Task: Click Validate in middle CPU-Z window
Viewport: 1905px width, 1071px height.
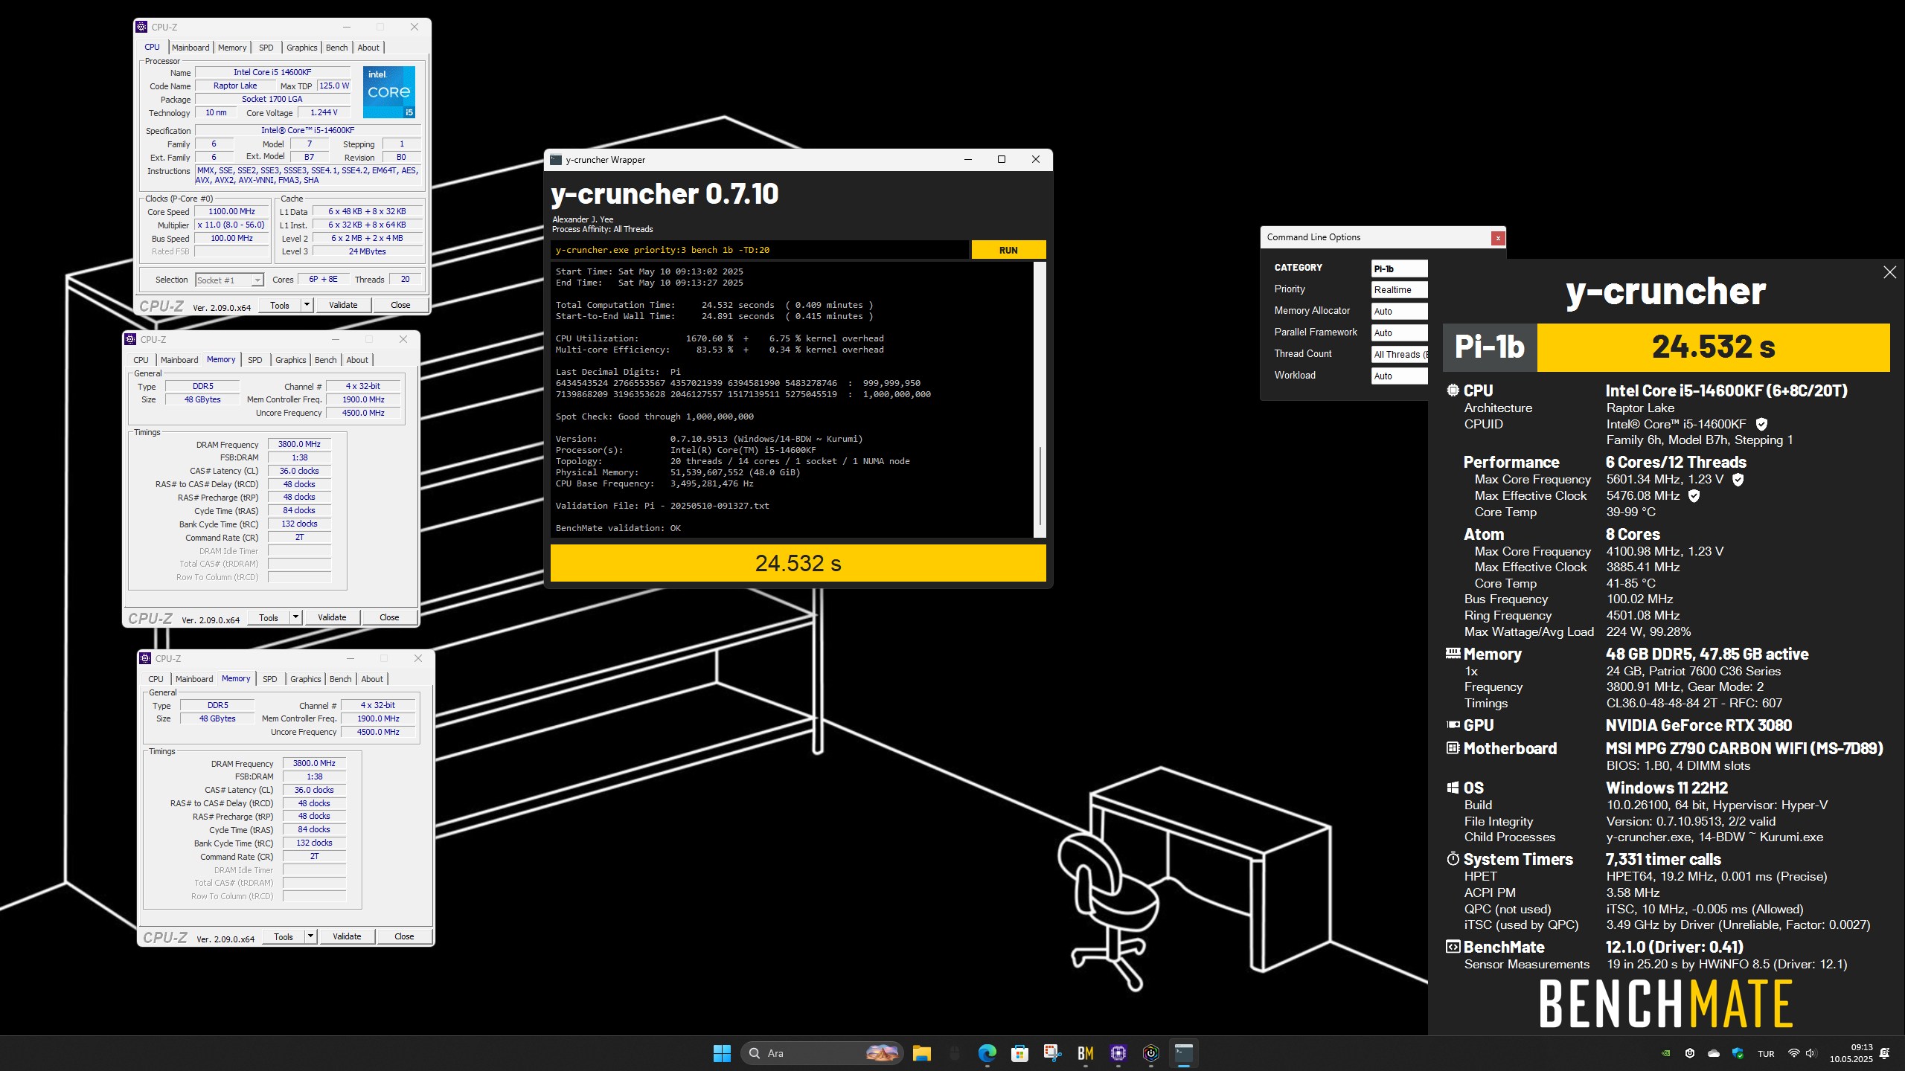Action: 332,617
